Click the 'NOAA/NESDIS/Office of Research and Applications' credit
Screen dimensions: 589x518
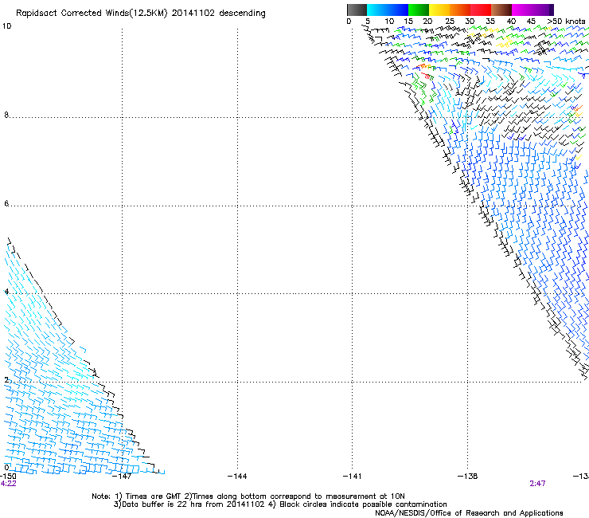click(x=469, y=513)
